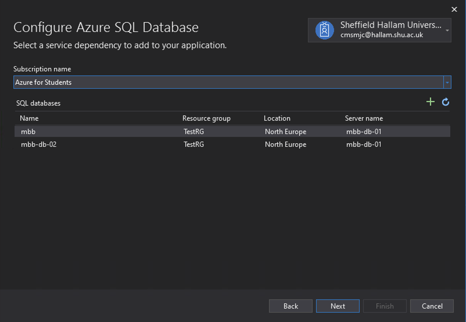Click the green plus to add a database
The image size is (466, 322).
430,102
